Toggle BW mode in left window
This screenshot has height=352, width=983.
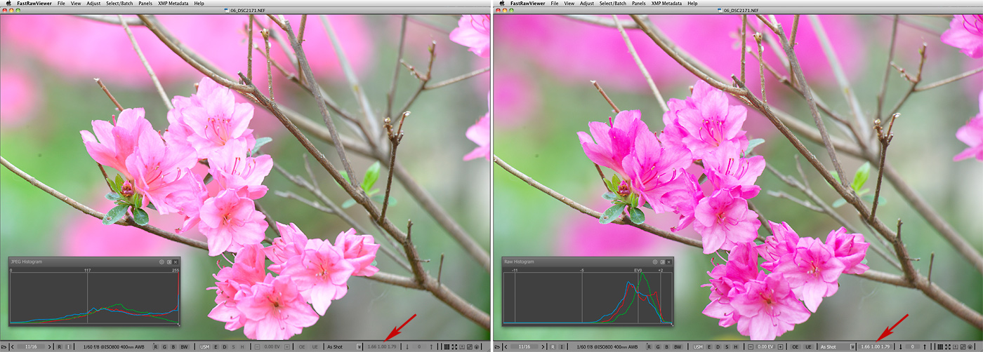point(184,346)
